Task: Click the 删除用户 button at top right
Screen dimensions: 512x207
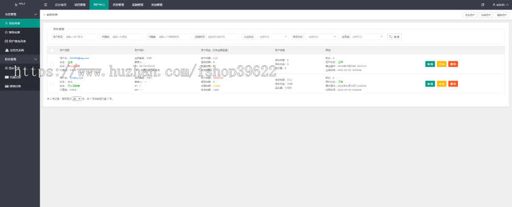Action: click(502, 15)
